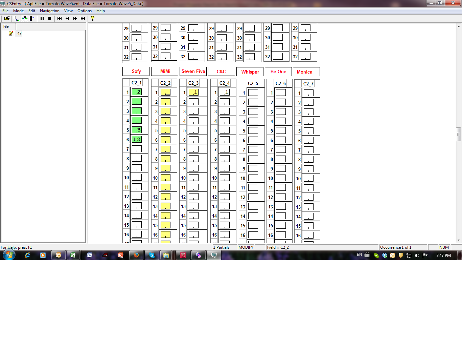Click the vertical scrollbar thumb
The width and height of the screenshot is (462, 347).
tap(459, 134)
